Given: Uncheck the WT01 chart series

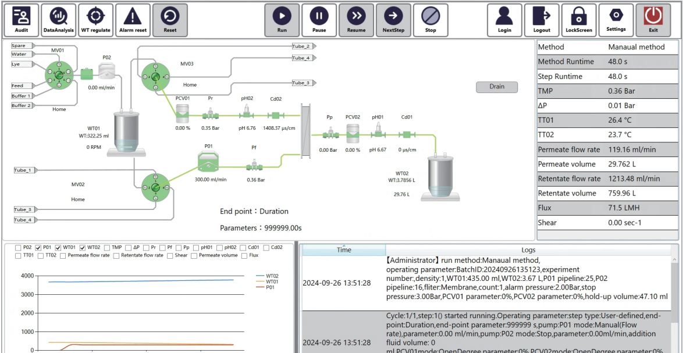Looking at the screenshot, I should (x=58, y=248).
